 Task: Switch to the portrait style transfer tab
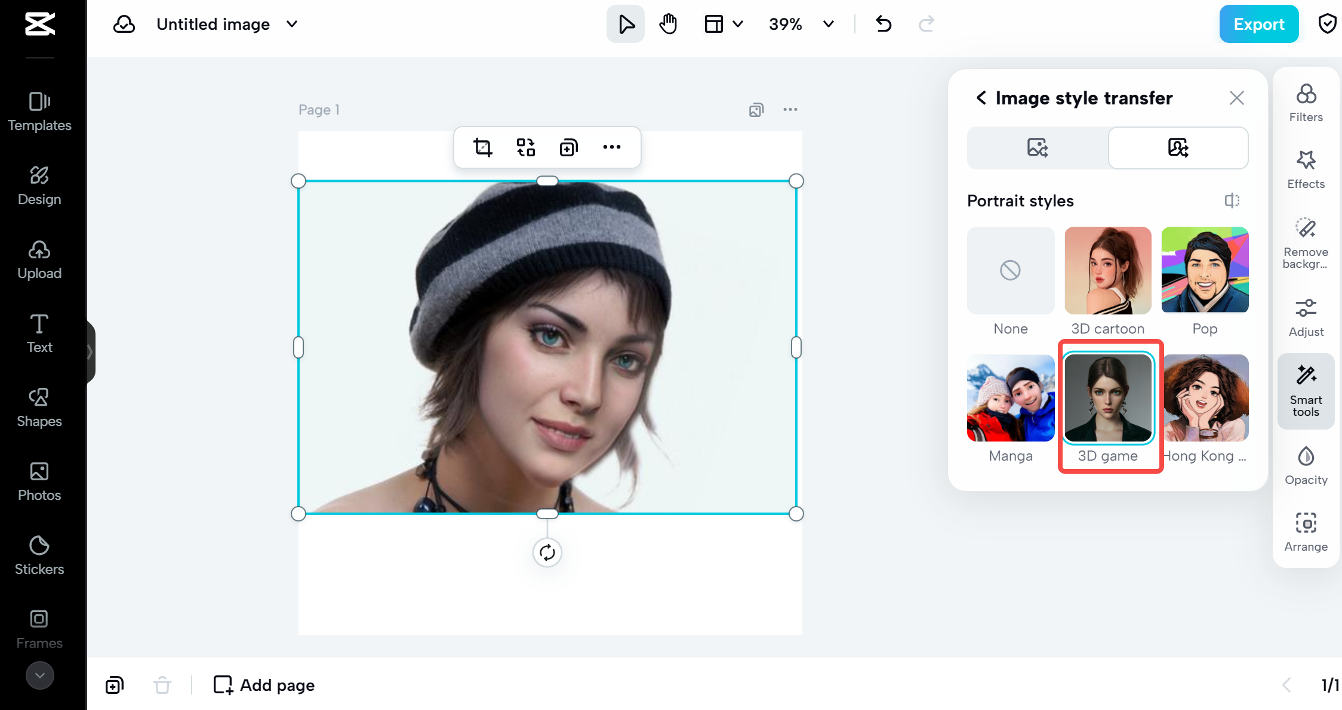click(x=1178, y=147)
